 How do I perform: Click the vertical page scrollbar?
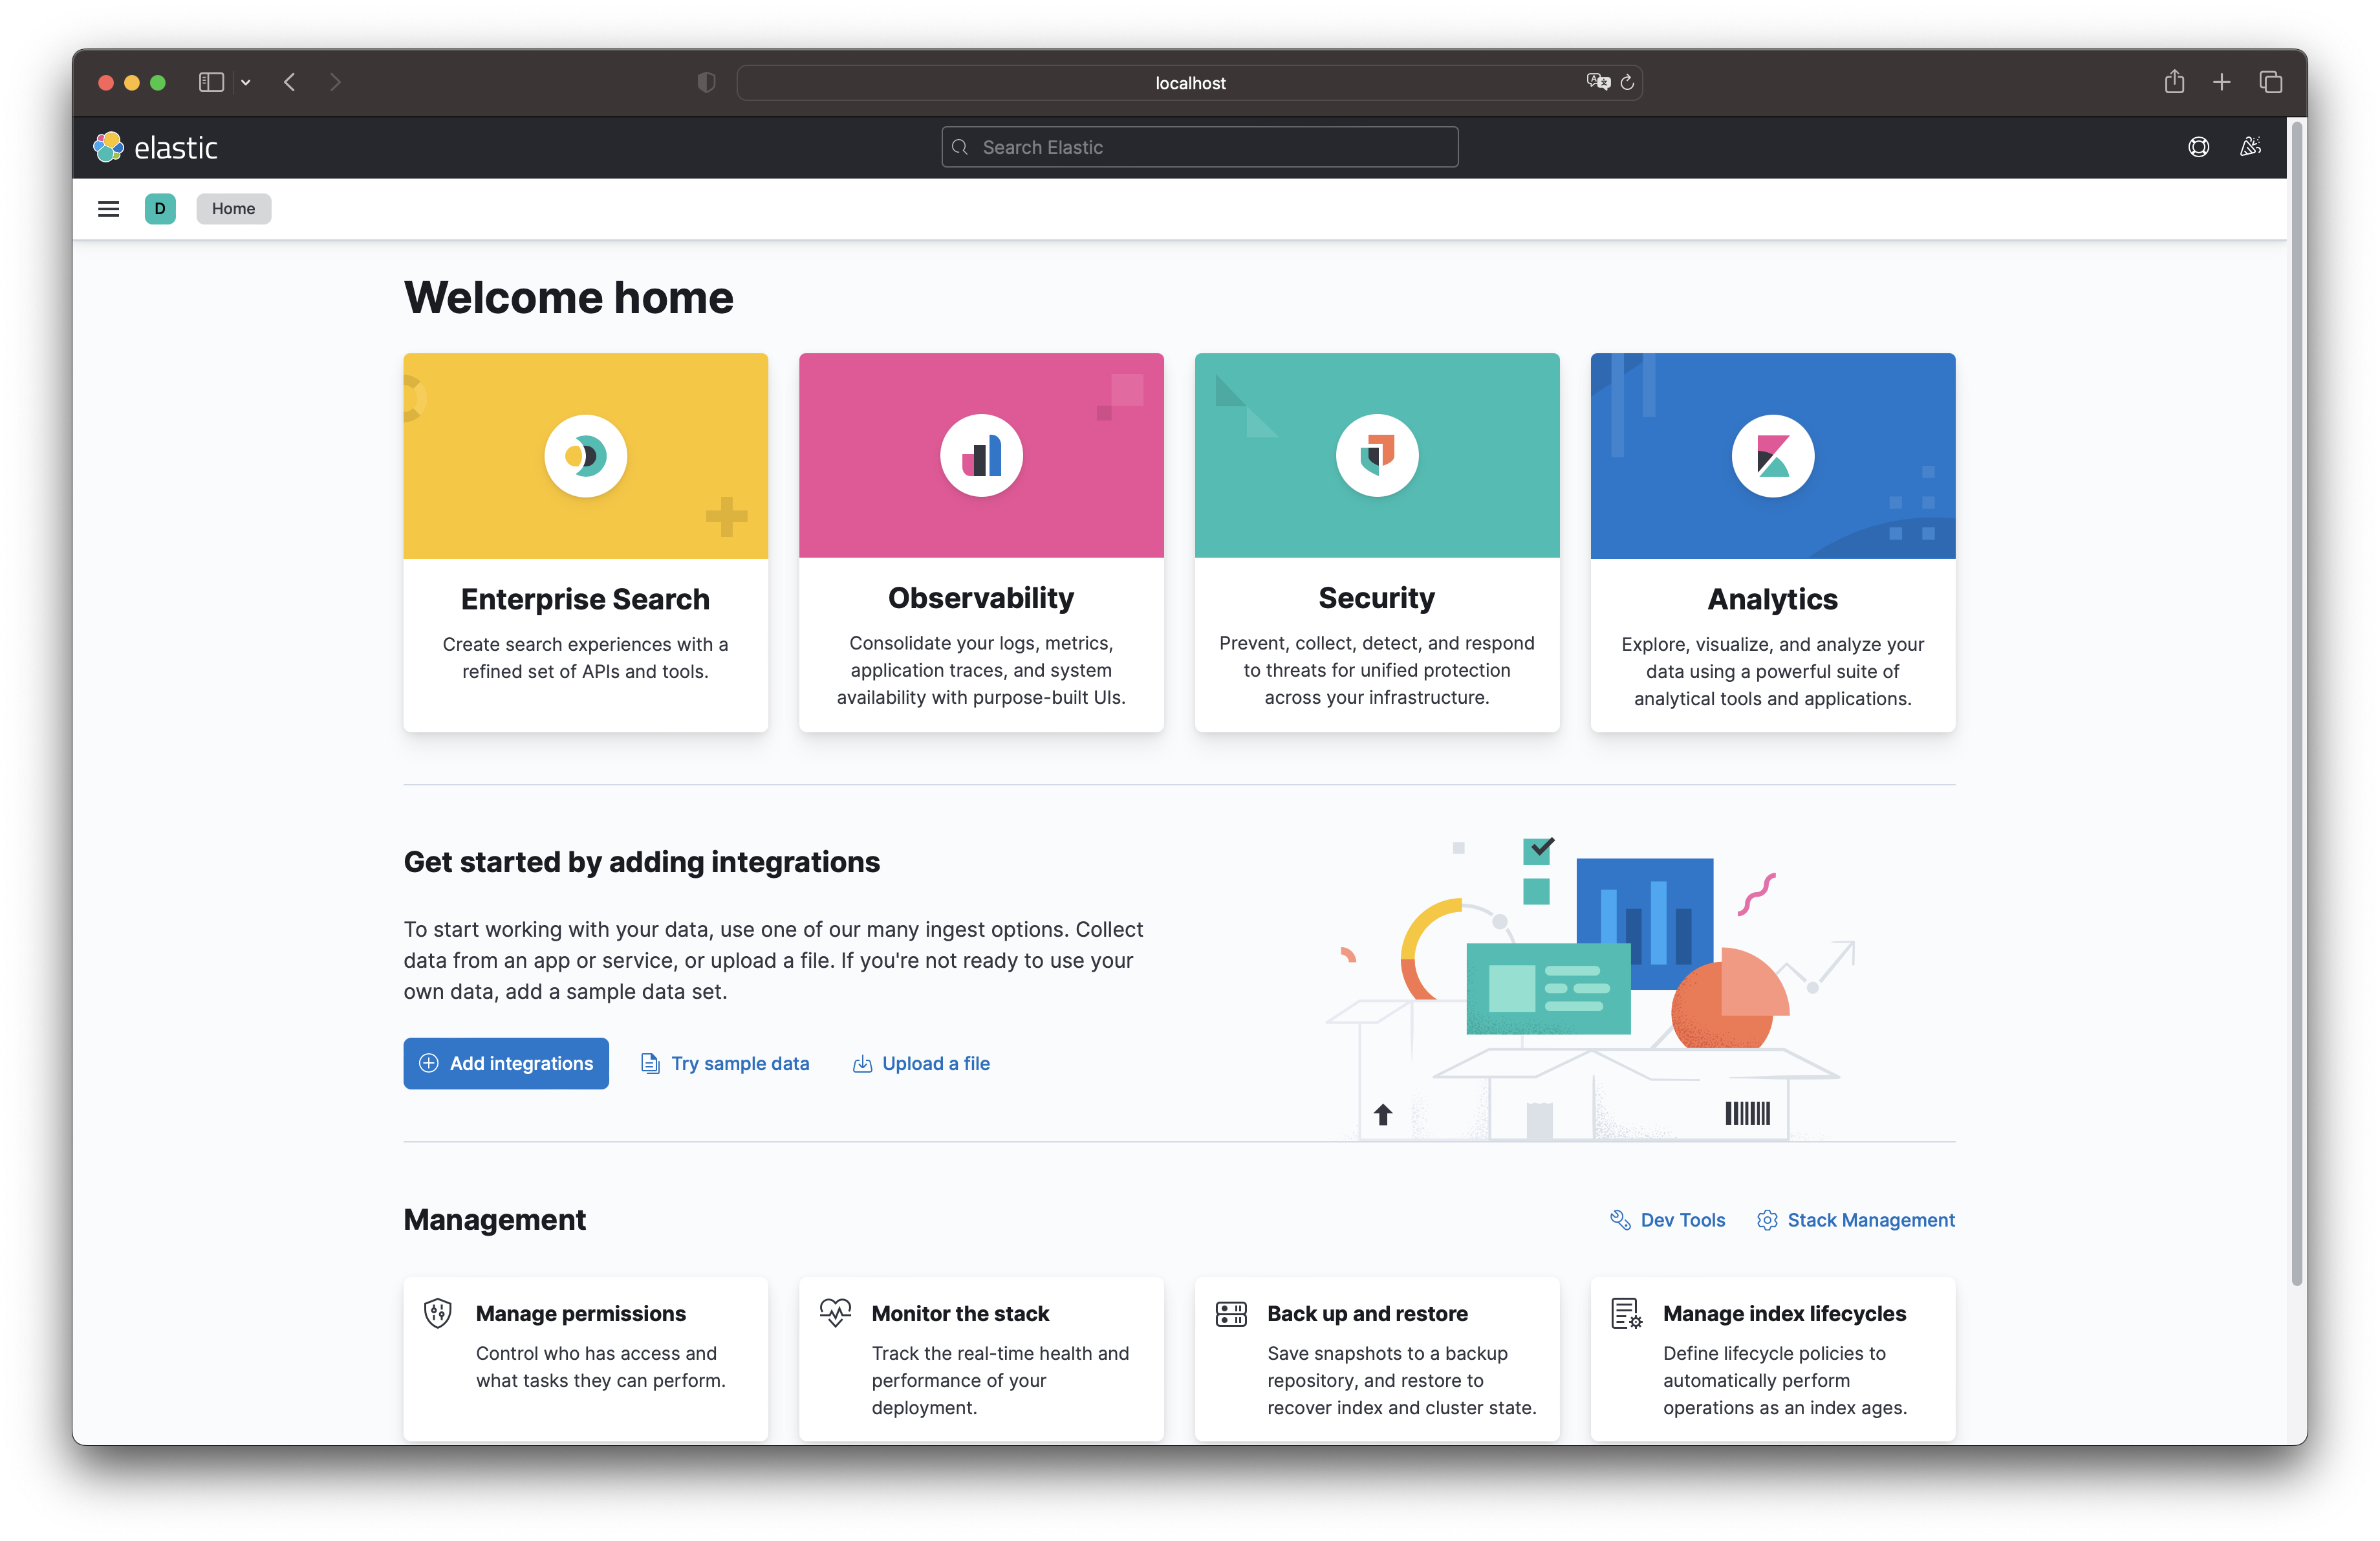point(2296,700)
